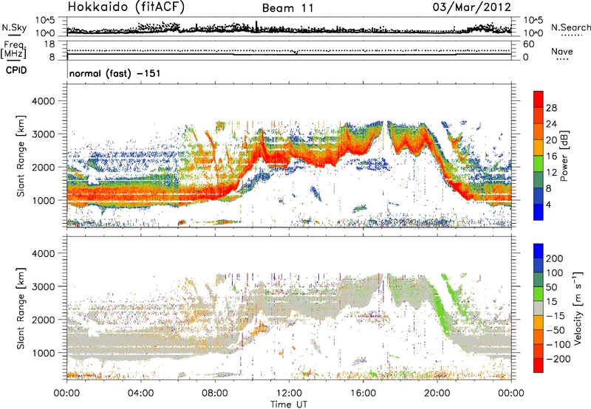Select the 'Freq. [MHz]' axis label
The image size is (591, 409).
(x=14, y=50)
